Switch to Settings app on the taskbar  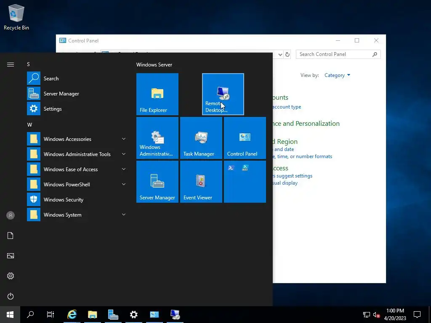134,315
